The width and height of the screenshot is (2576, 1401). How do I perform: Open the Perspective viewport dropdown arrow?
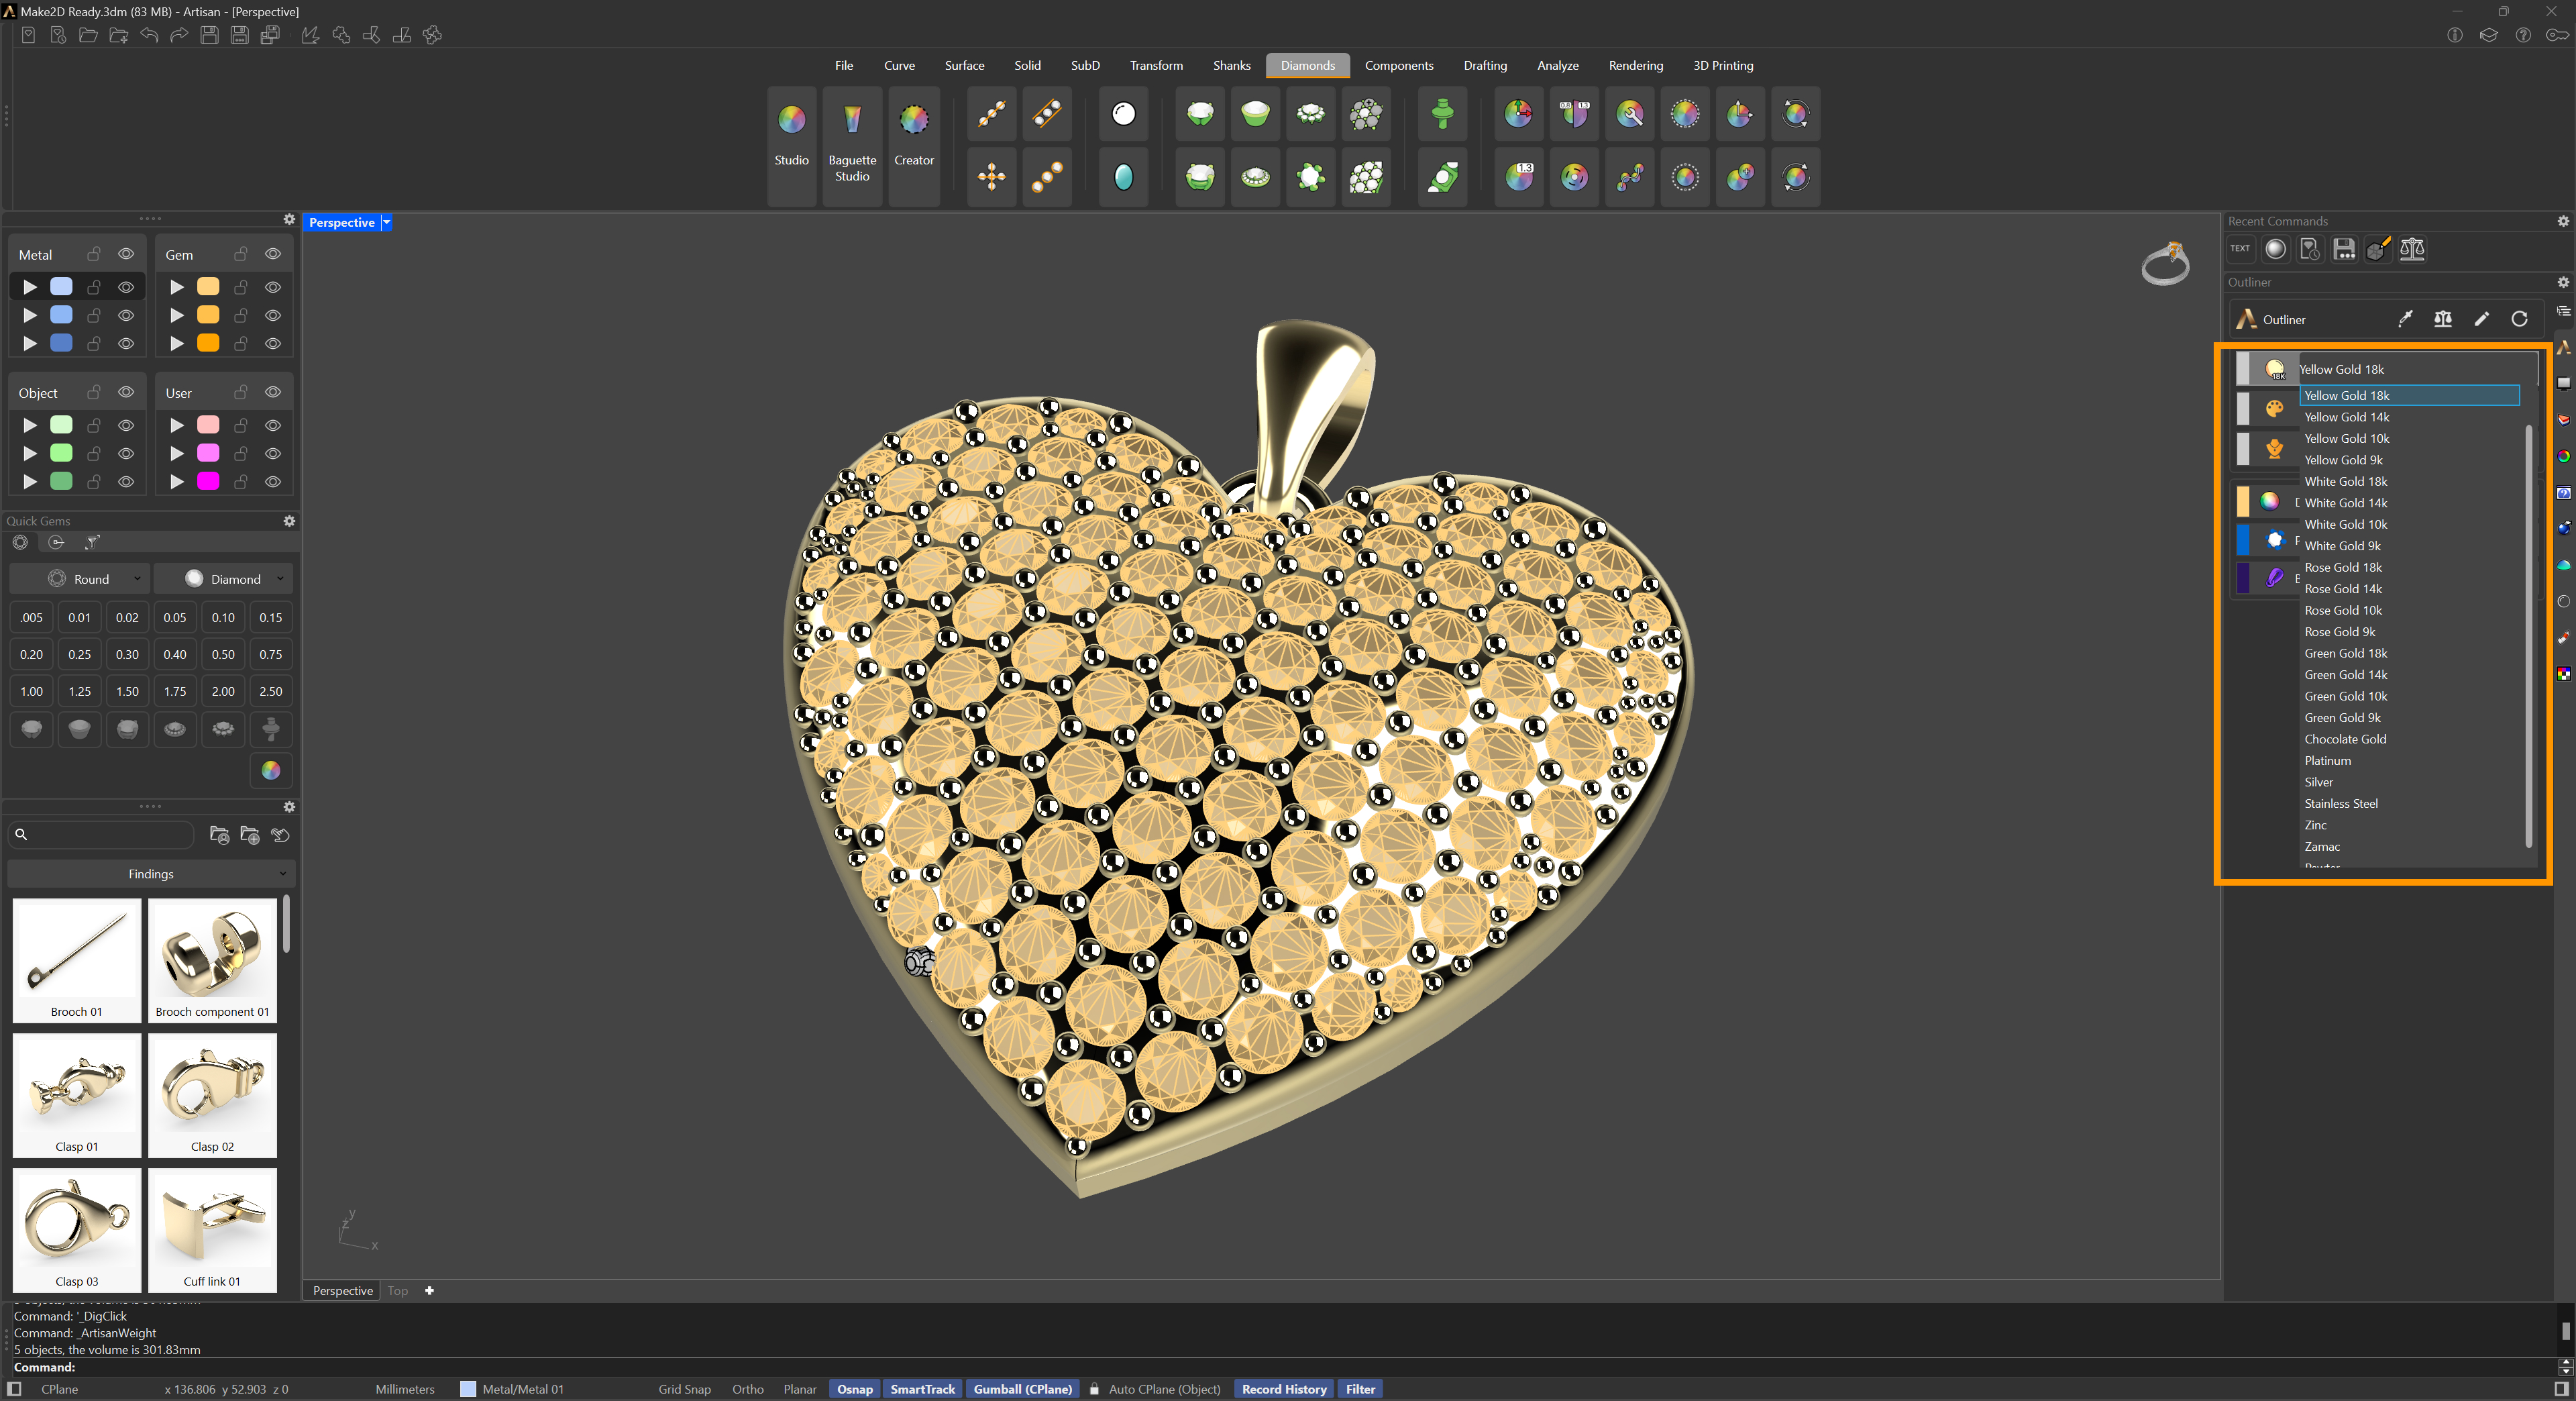click(x=386, y=222)
